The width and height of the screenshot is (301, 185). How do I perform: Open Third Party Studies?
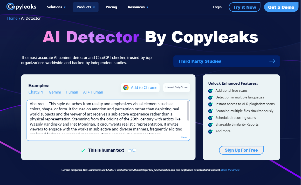[x=227, y=61]
